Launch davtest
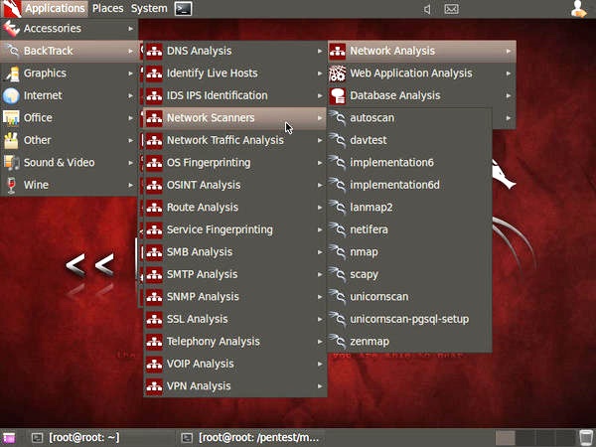This screenshot has height=447, width=596. coord(409,140)
